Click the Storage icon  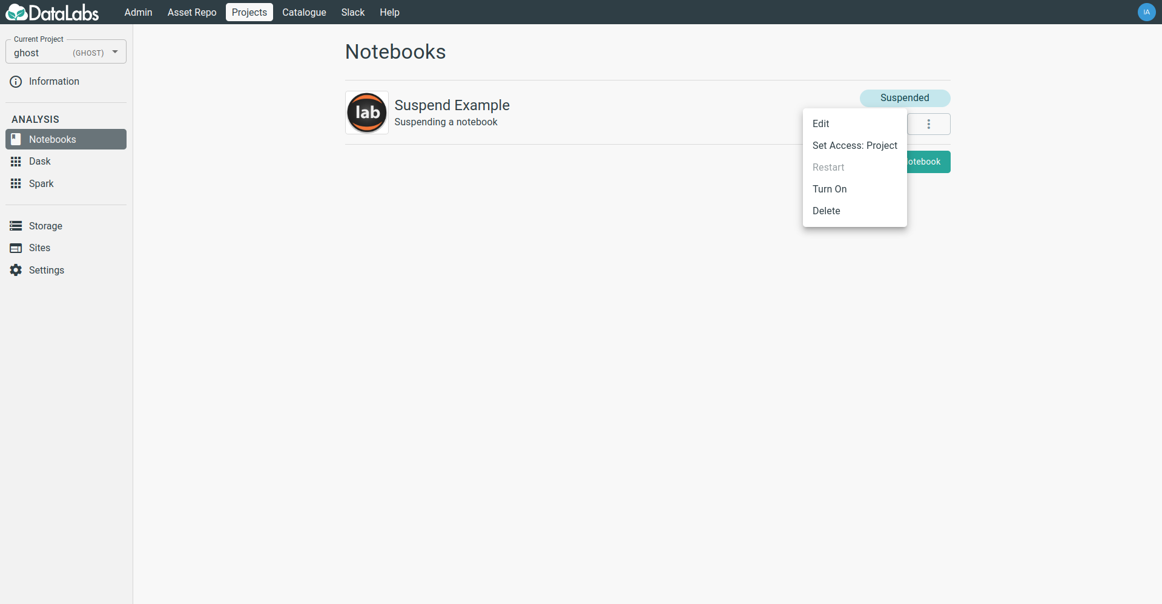pyautogui.click(x=16, y=226)
